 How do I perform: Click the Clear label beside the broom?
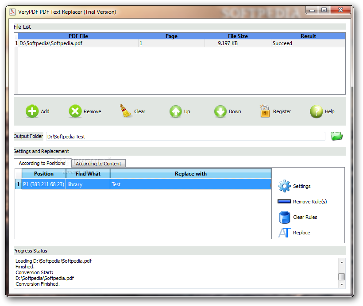pyautogui.click(x=140, y=111)
